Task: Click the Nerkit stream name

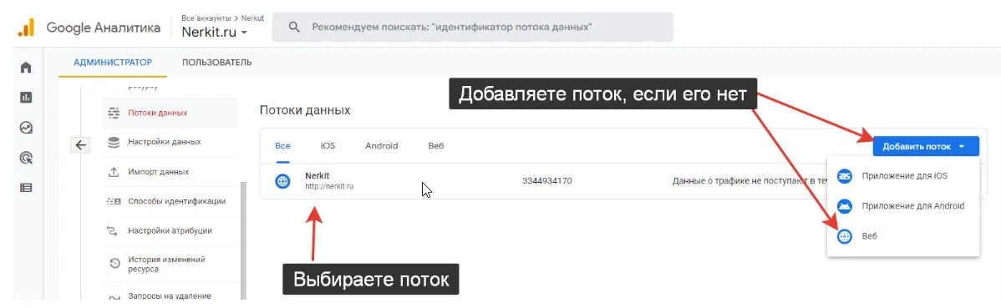Action: [318, 175]
